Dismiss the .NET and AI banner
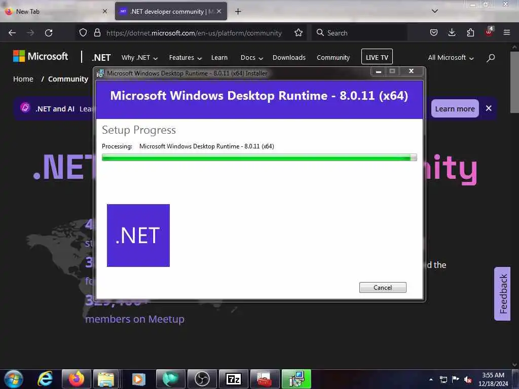Image resolution: width=519 pixels, height=389 pixels. [x=489, y=108]
